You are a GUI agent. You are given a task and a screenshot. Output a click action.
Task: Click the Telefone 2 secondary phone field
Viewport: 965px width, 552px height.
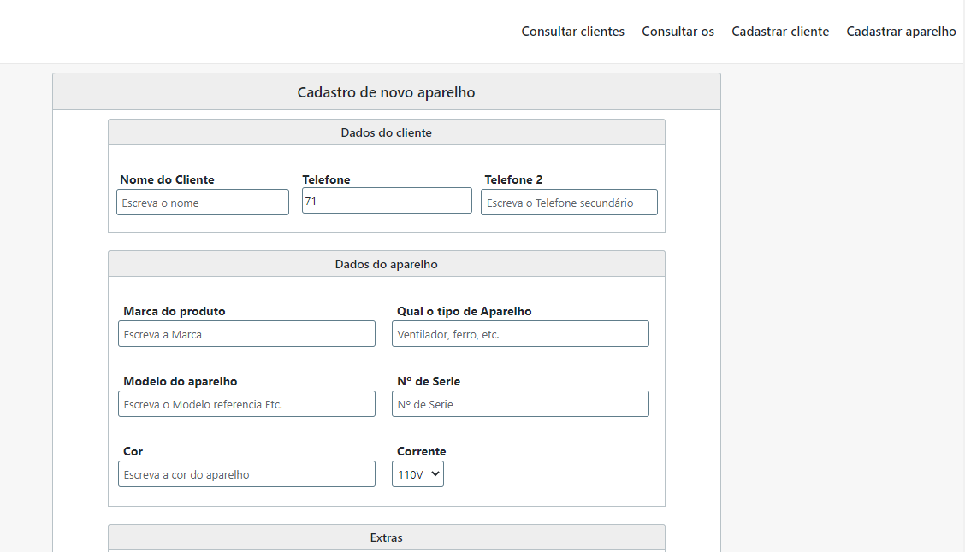click(x=569, y=203)
